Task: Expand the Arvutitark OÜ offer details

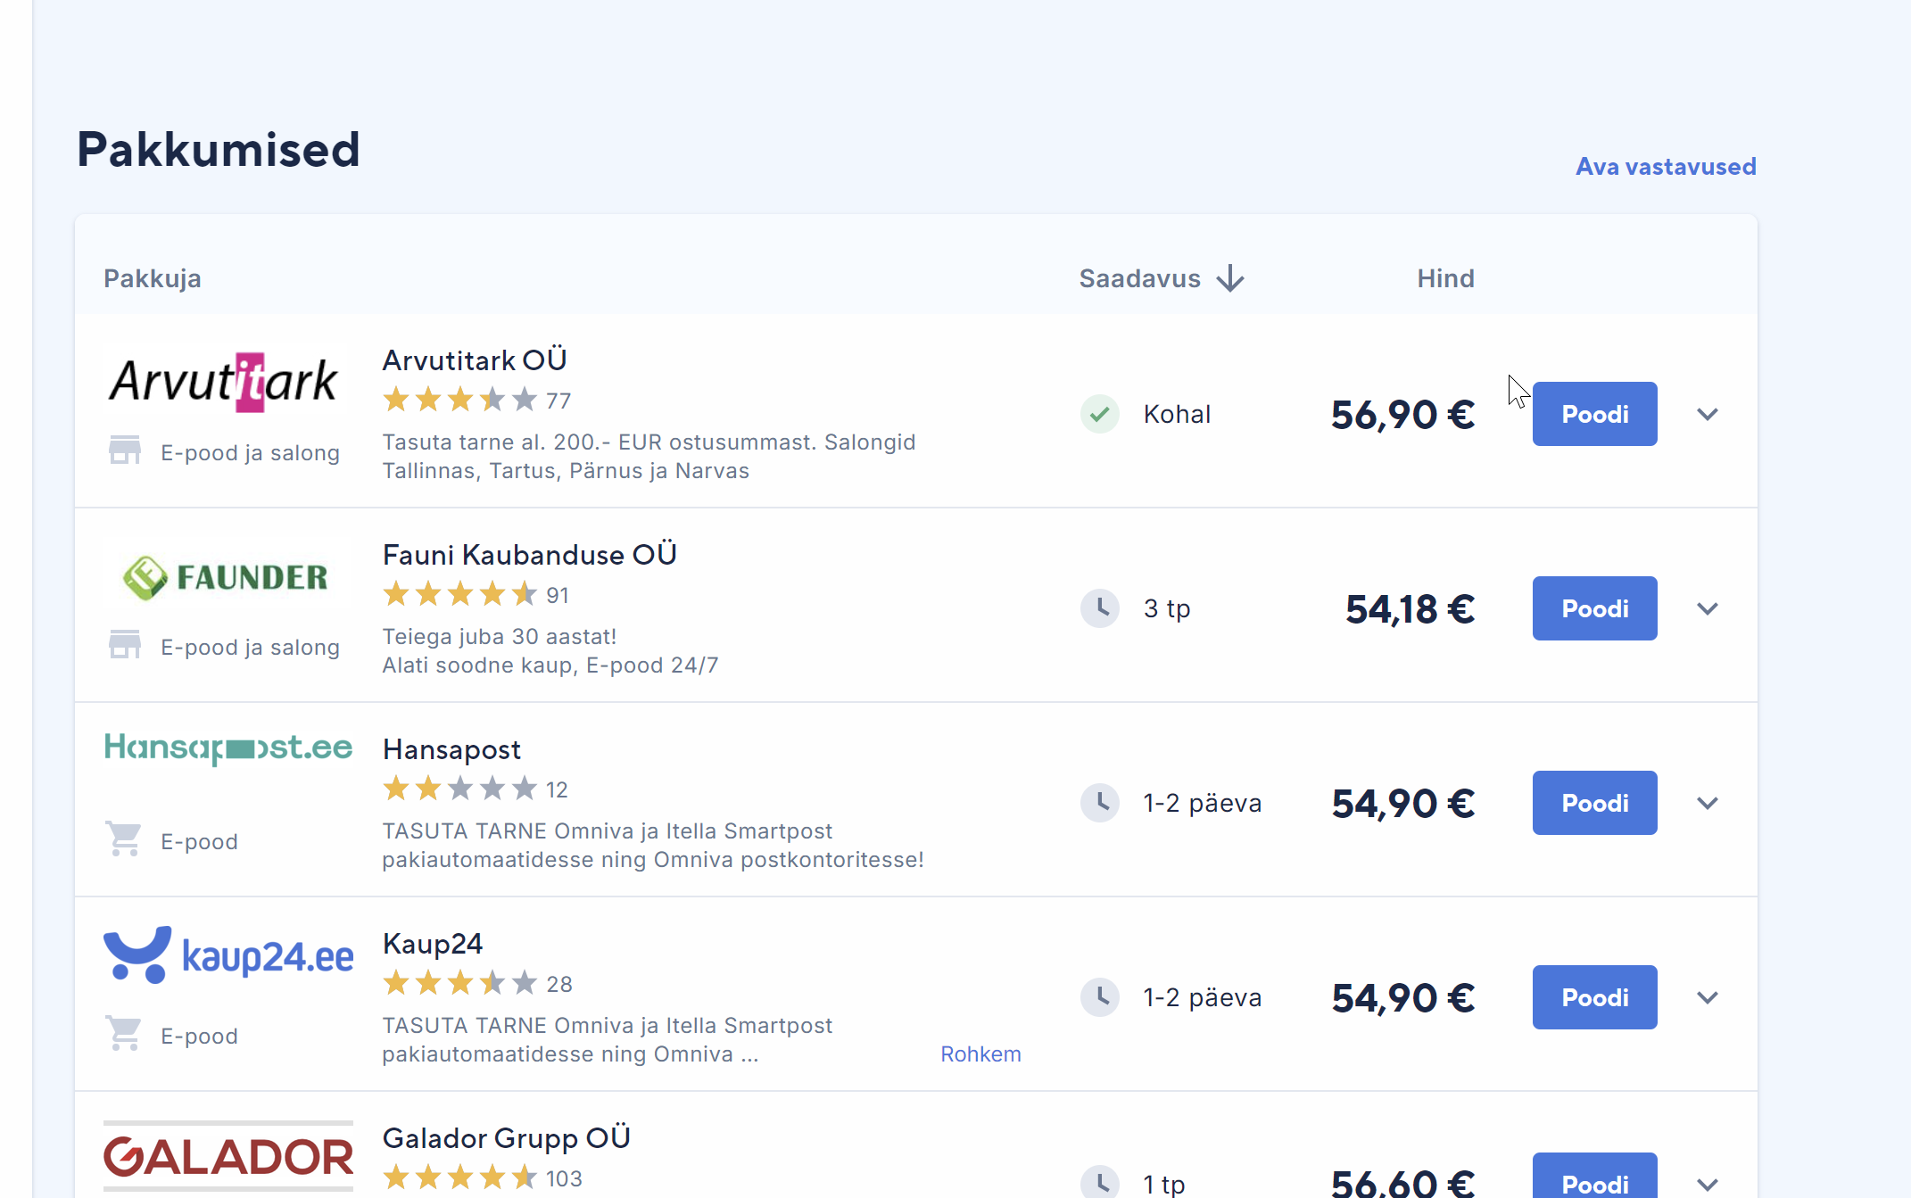Action: (1708, 414)
